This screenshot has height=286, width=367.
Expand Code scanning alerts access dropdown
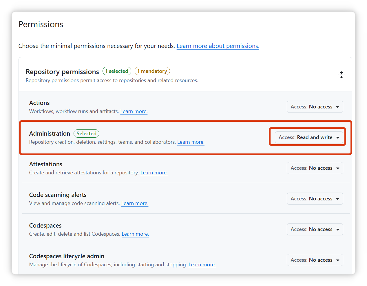[315, 199]
